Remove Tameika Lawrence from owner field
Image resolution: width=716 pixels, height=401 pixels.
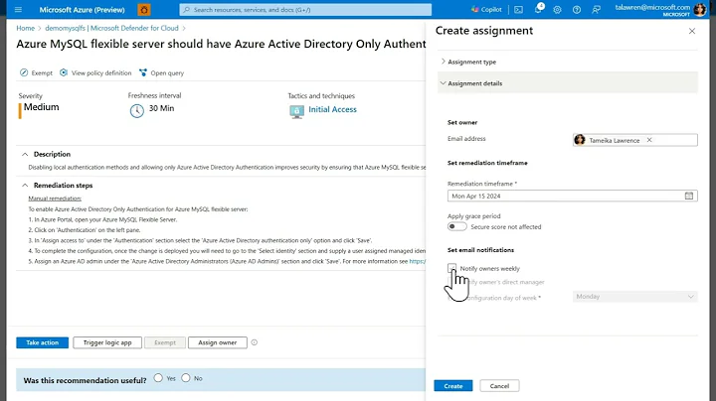(649, 140)
